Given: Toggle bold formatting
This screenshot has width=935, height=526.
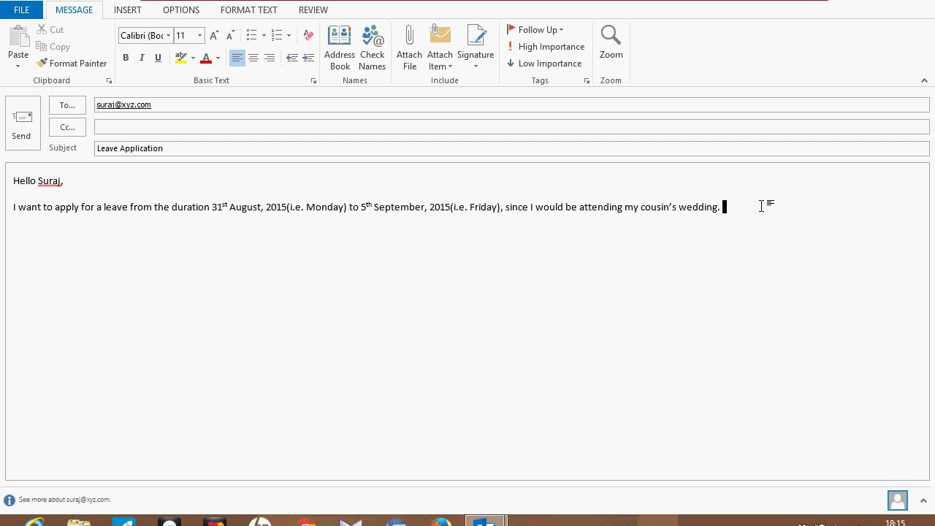Looking at the screenshot, I should tap(126, 57).
